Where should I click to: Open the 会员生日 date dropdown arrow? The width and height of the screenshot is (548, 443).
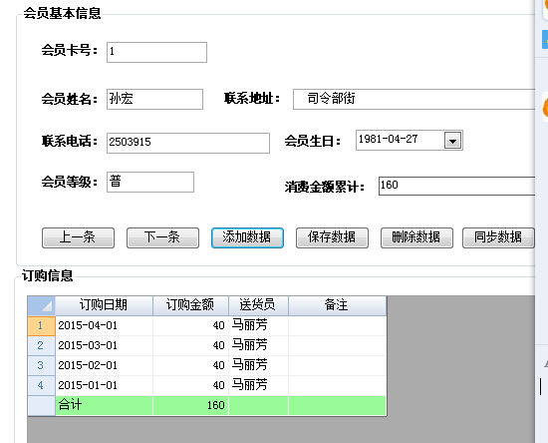(452, 141)
